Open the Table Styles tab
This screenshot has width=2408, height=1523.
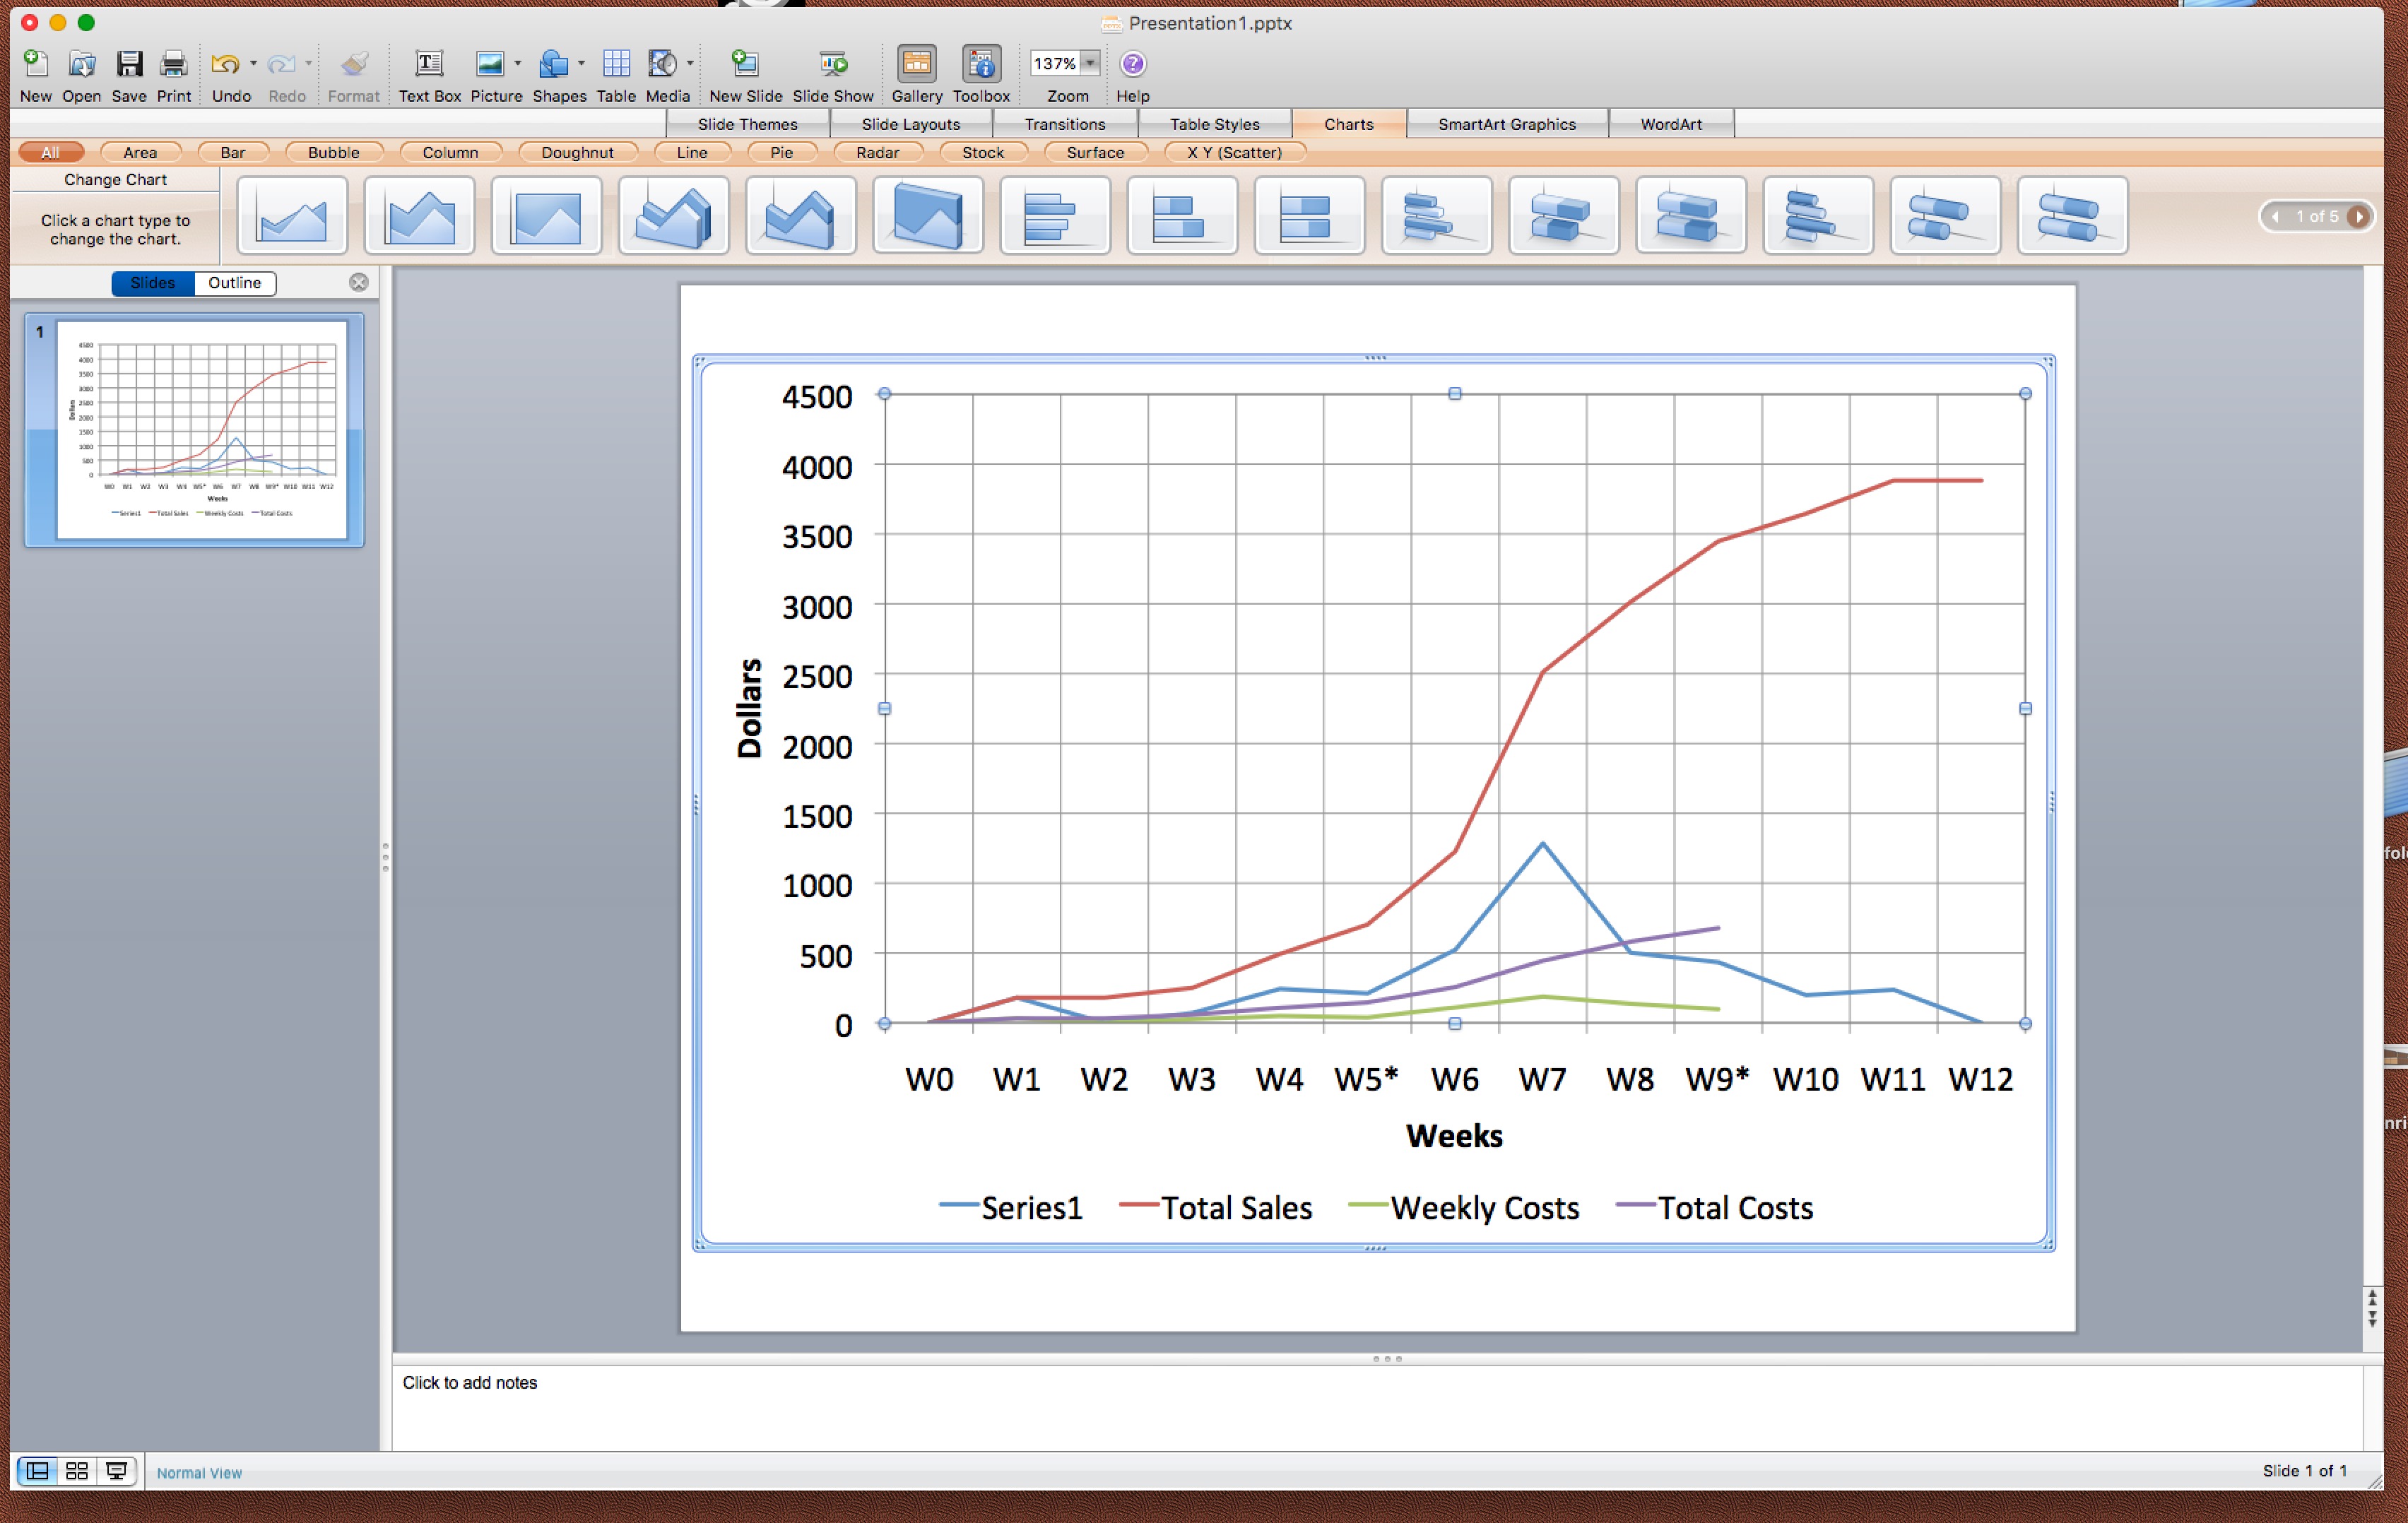[1214, 124]
